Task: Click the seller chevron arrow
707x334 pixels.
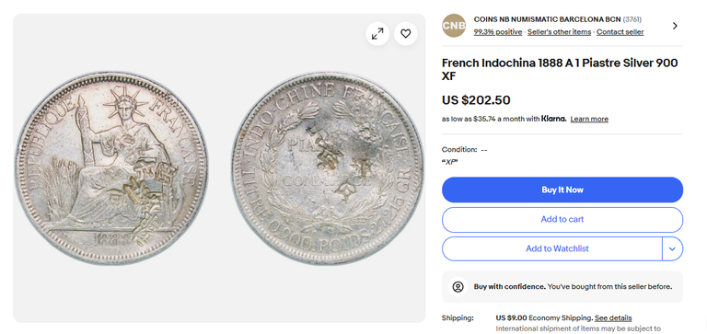Action: pos(675,26)
